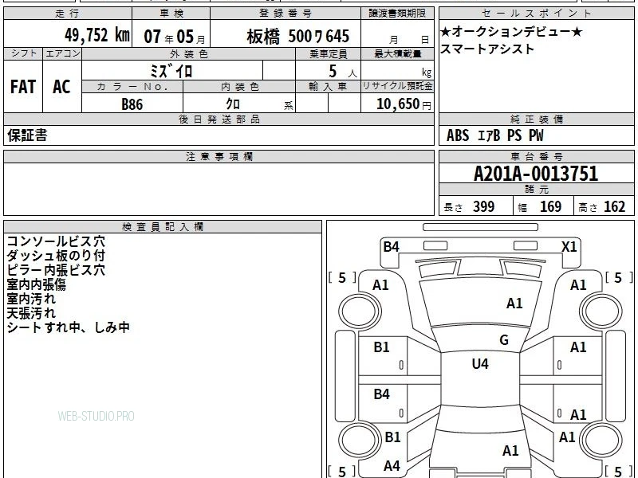Screen dimensions: 638x478
Task: Select the スマートアシスト sales point
Action: [x=487, y=49]
